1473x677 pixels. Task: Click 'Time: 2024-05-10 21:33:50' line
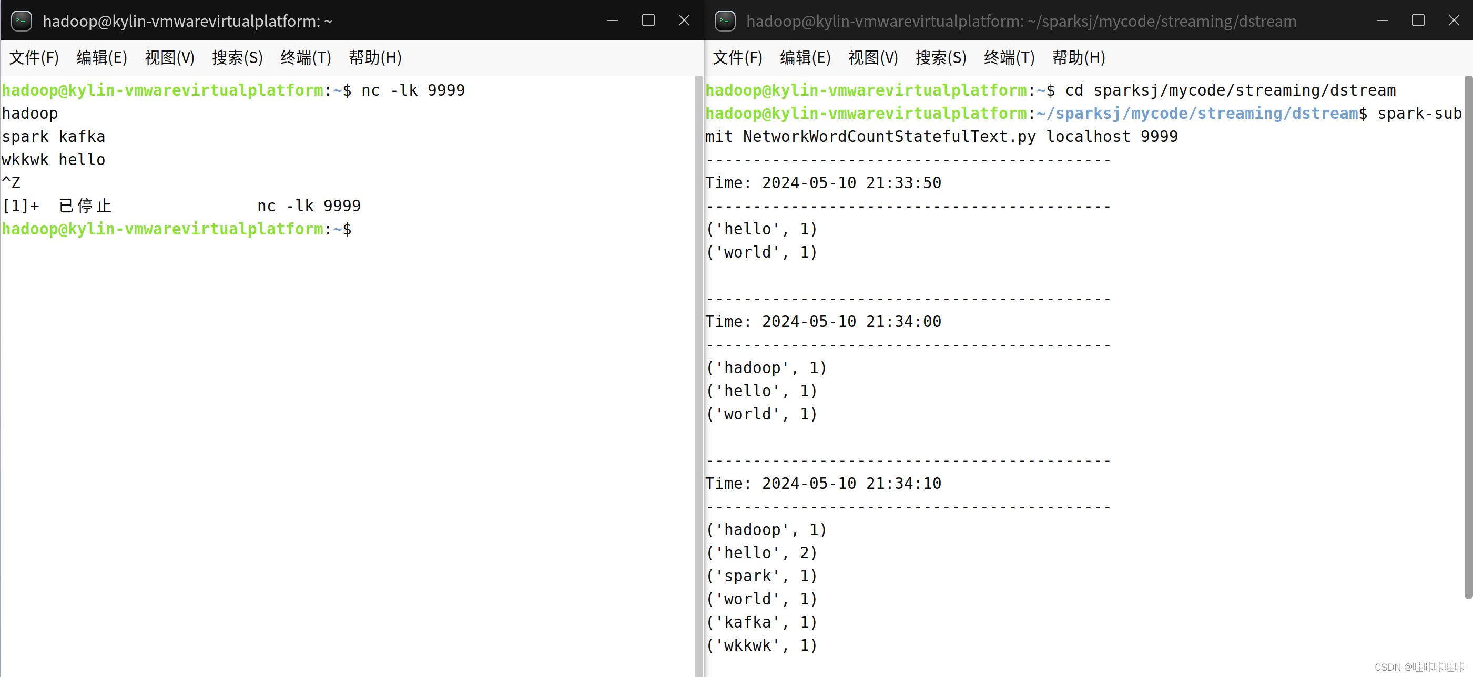[x=823, y=183]
